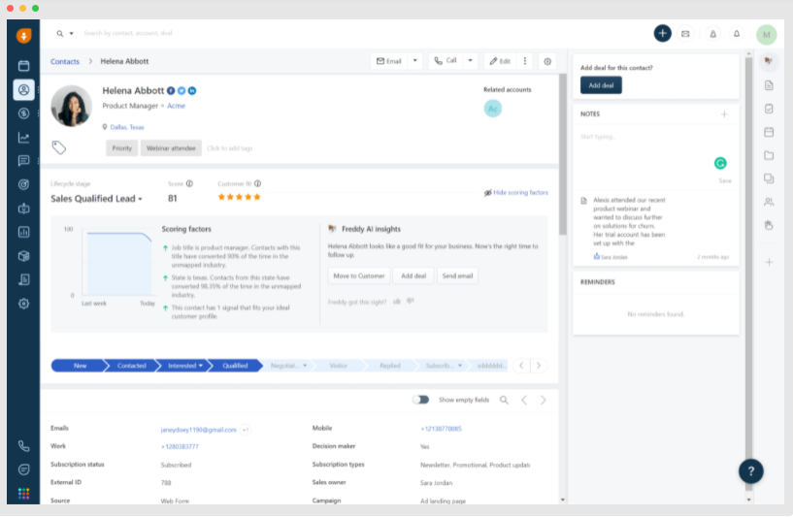The width and height of the screenshot is (793, 517).
Task: Open the help question mark button
Action: [751, 471]
